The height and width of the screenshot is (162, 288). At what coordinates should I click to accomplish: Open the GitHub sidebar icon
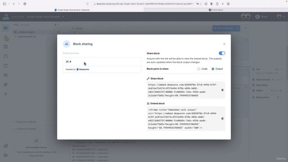click(x=6, y=56)
